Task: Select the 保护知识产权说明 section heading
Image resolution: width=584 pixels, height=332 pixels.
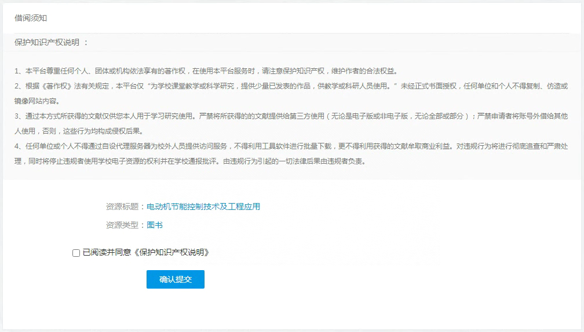Action: 48,42
